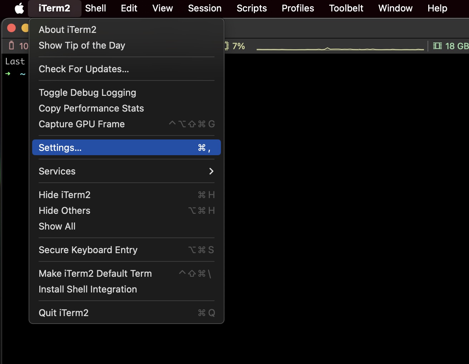
Task: Close the iTerm2 window with red button
Action: 11,28
